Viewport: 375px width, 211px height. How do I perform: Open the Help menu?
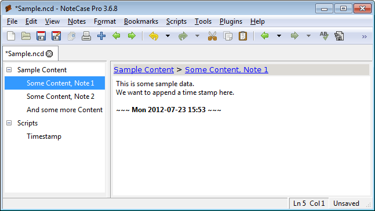257,21
